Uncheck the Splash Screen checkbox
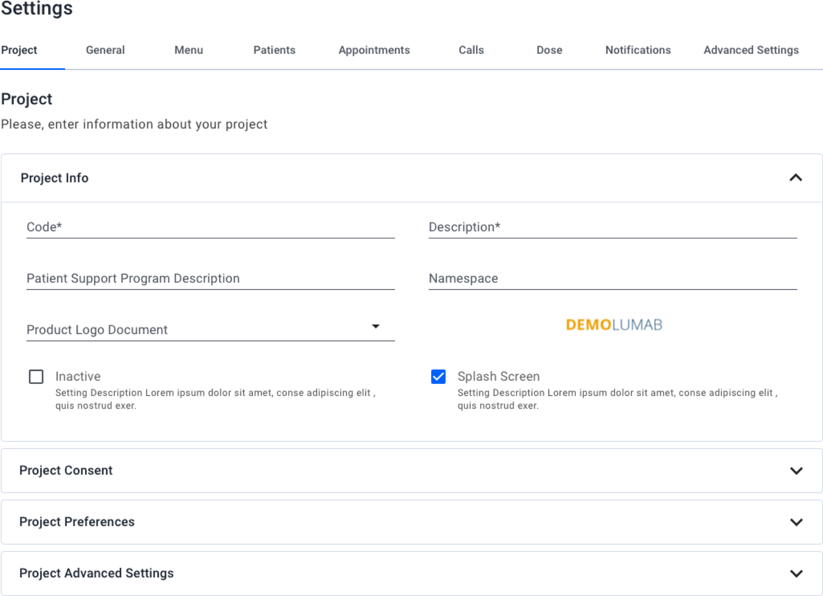823x596 pixels. click(438, 377)
